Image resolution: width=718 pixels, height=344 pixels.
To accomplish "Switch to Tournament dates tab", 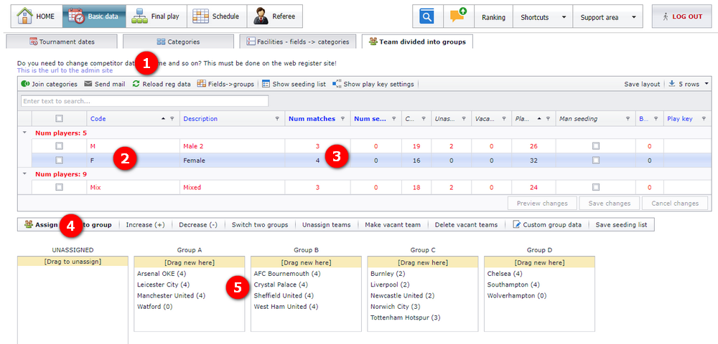I will 61,42.
